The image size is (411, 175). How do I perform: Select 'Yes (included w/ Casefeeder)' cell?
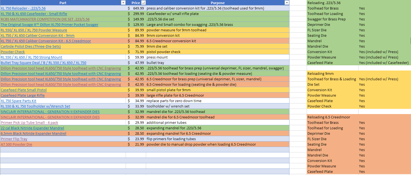point(385,63)
